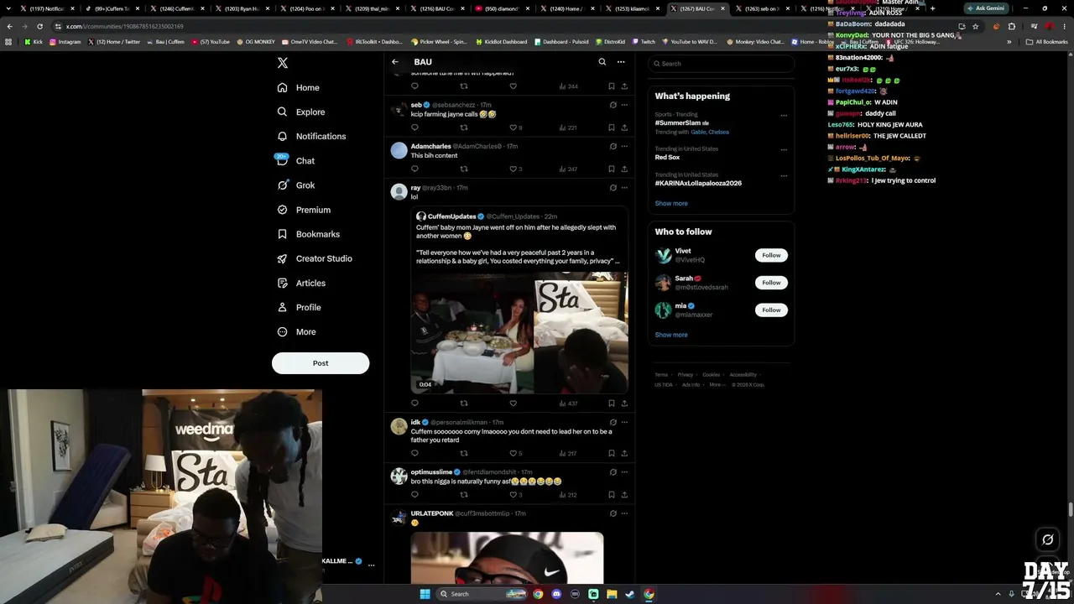
Task: Open Steam from the taskbar
Action: [630, 594]
